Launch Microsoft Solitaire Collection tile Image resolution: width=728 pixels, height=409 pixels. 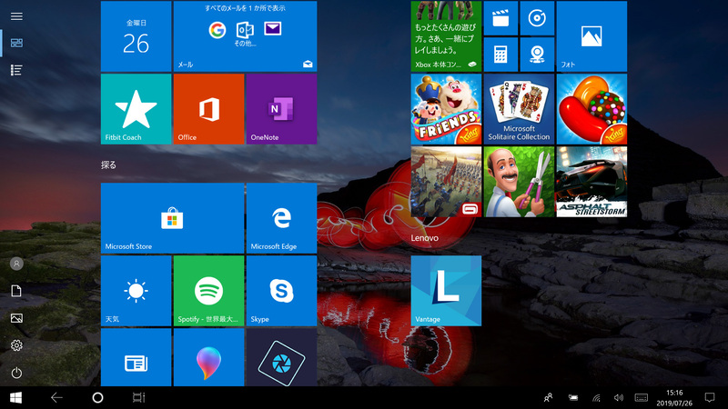(519, 109)
